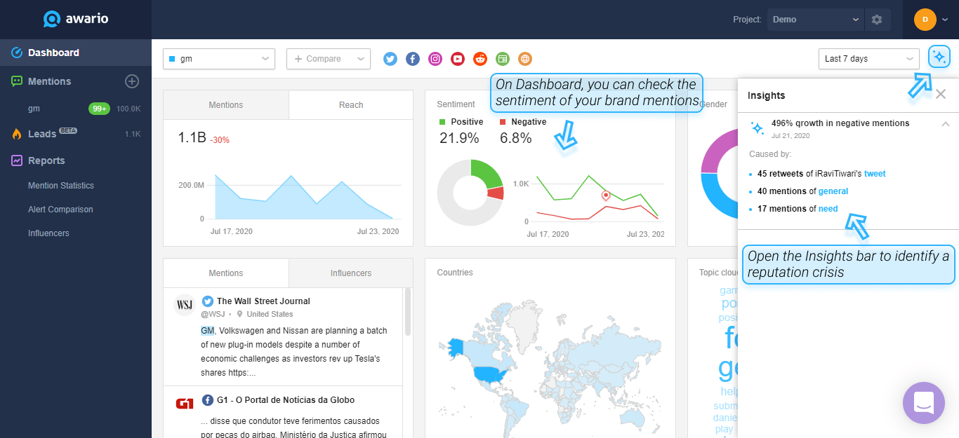Click the insight marker on sentiment chart
959x438 pixels.
click(606, 196)
